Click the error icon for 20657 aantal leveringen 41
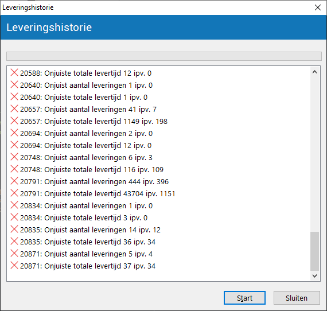The width and height of the screenshot is (327, 311). point(14,108)
